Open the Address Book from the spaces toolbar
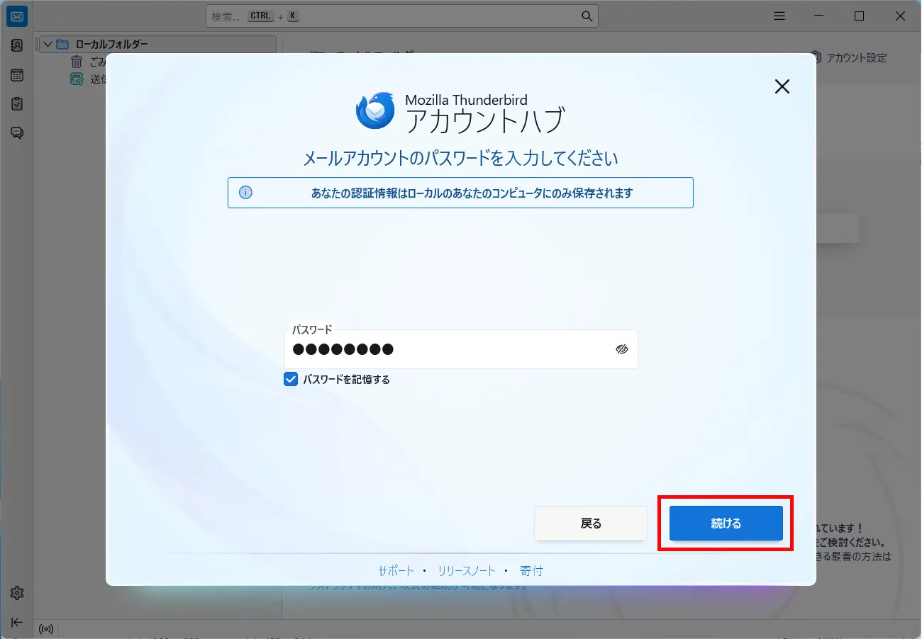The height and width of the screenshot is (639, 922). pos(16,45)
